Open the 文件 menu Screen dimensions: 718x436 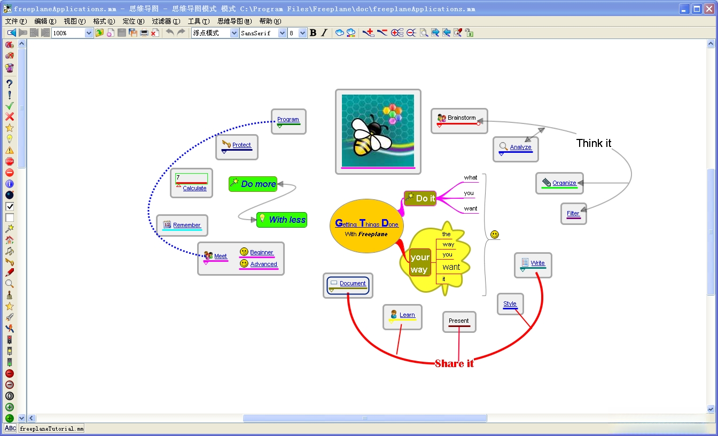pos(15,21)
